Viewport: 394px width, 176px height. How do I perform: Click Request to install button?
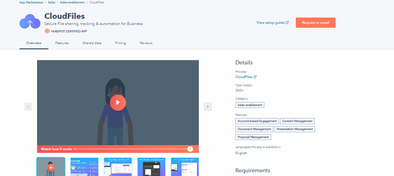tap(316, 23)
